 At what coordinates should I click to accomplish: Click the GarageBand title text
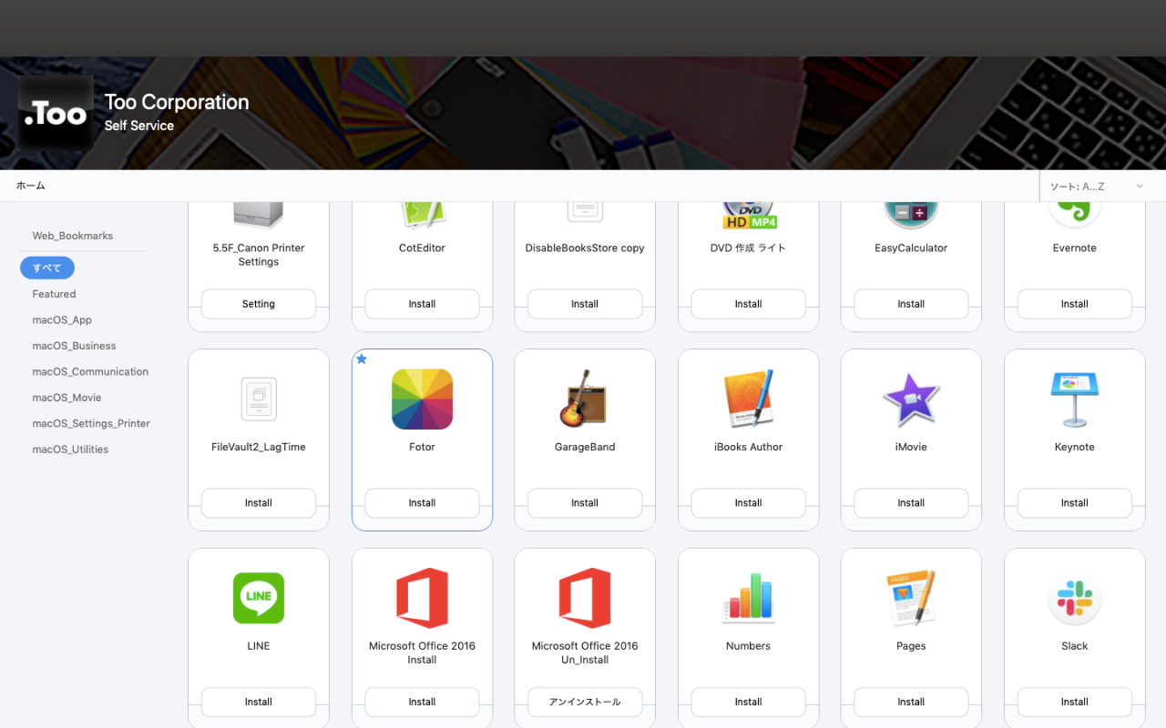tap(585, 447)
